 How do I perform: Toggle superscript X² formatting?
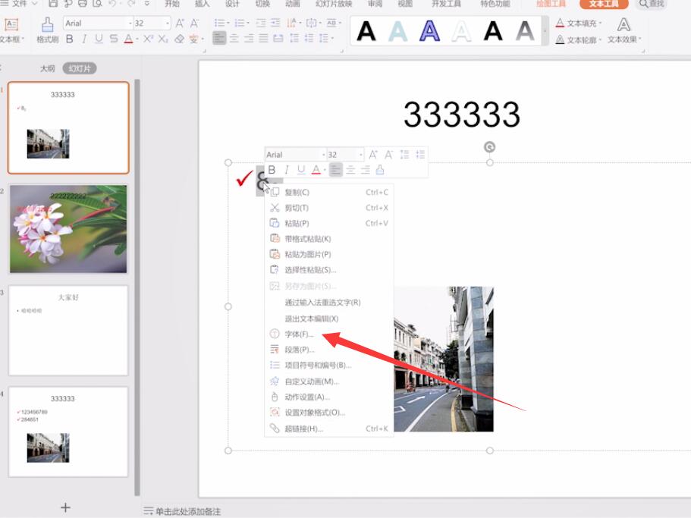click(148, 39)
